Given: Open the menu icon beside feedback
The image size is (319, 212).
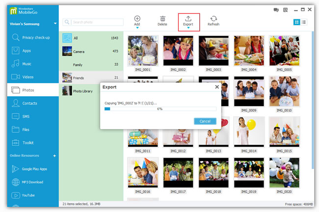Looking at the screenshot, I should pos(286,10).
